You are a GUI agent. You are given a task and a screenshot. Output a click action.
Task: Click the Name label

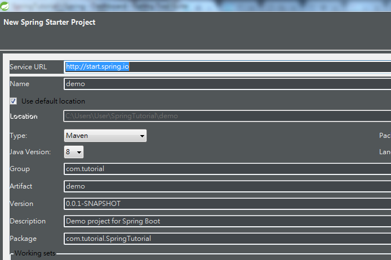(x=20, y=84)
